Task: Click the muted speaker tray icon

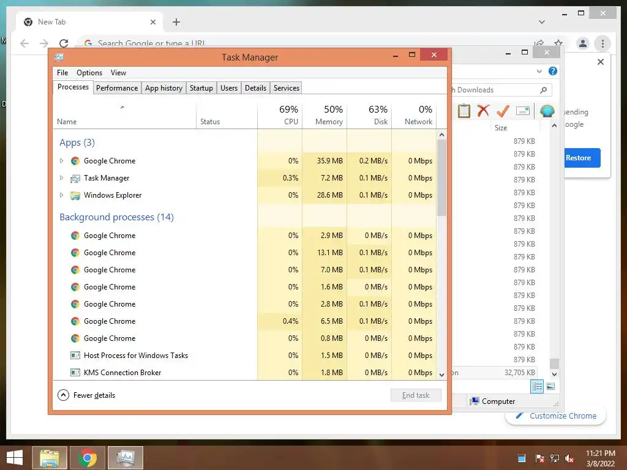Action: (x=569, y=458)
